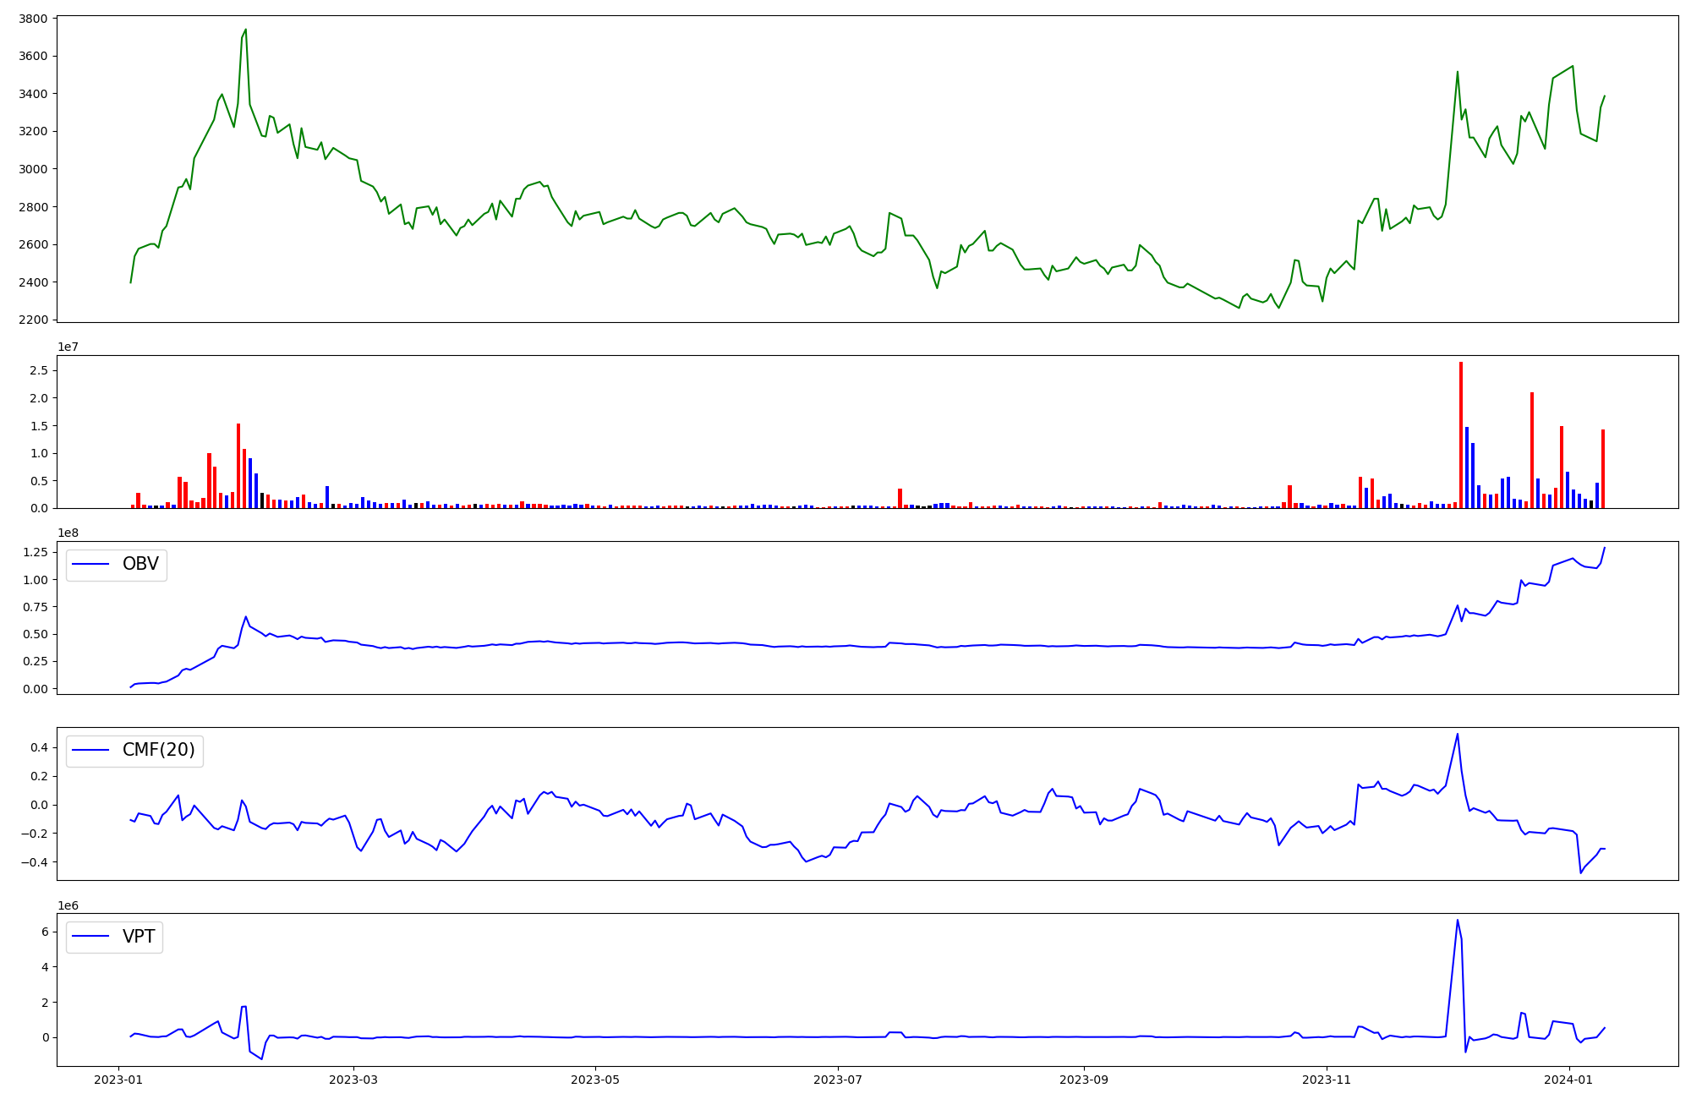Click the highest peak of green price line
The image size is (1691, 1099).
[x=245, y=30]
